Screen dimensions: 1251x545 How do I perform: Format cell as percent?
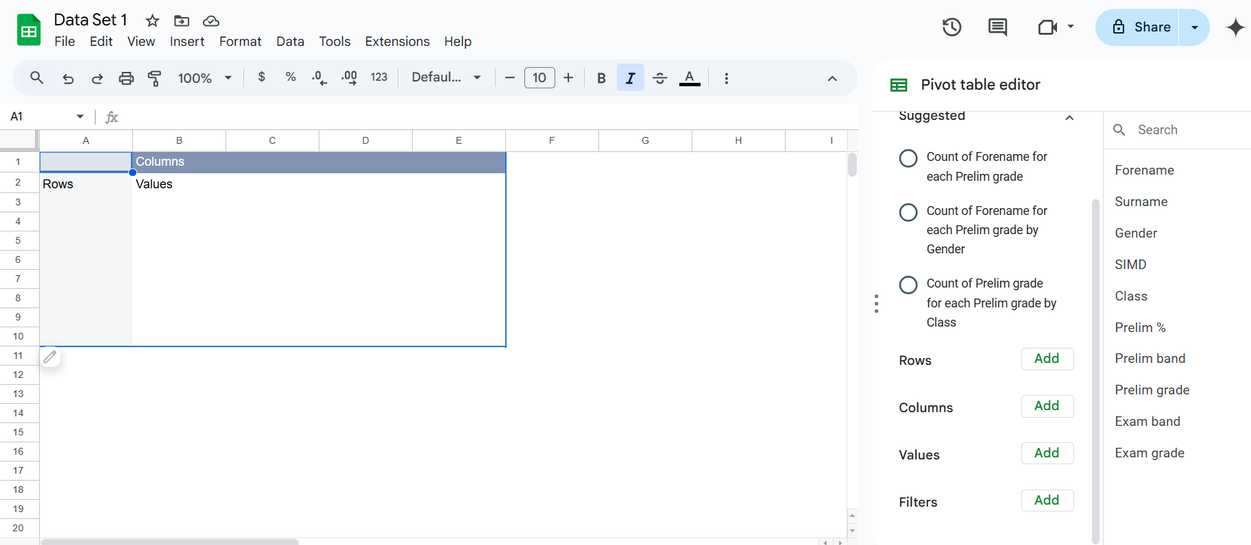291,77
